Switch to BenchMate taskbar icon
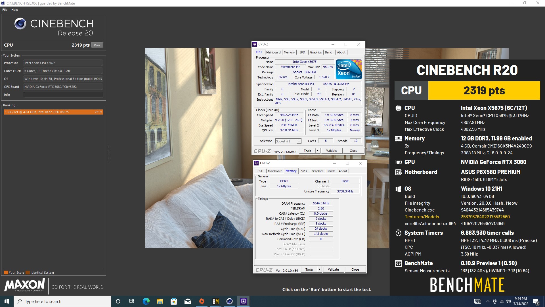The height and width of the screenshot is (307, 545). tap(215, 301)
